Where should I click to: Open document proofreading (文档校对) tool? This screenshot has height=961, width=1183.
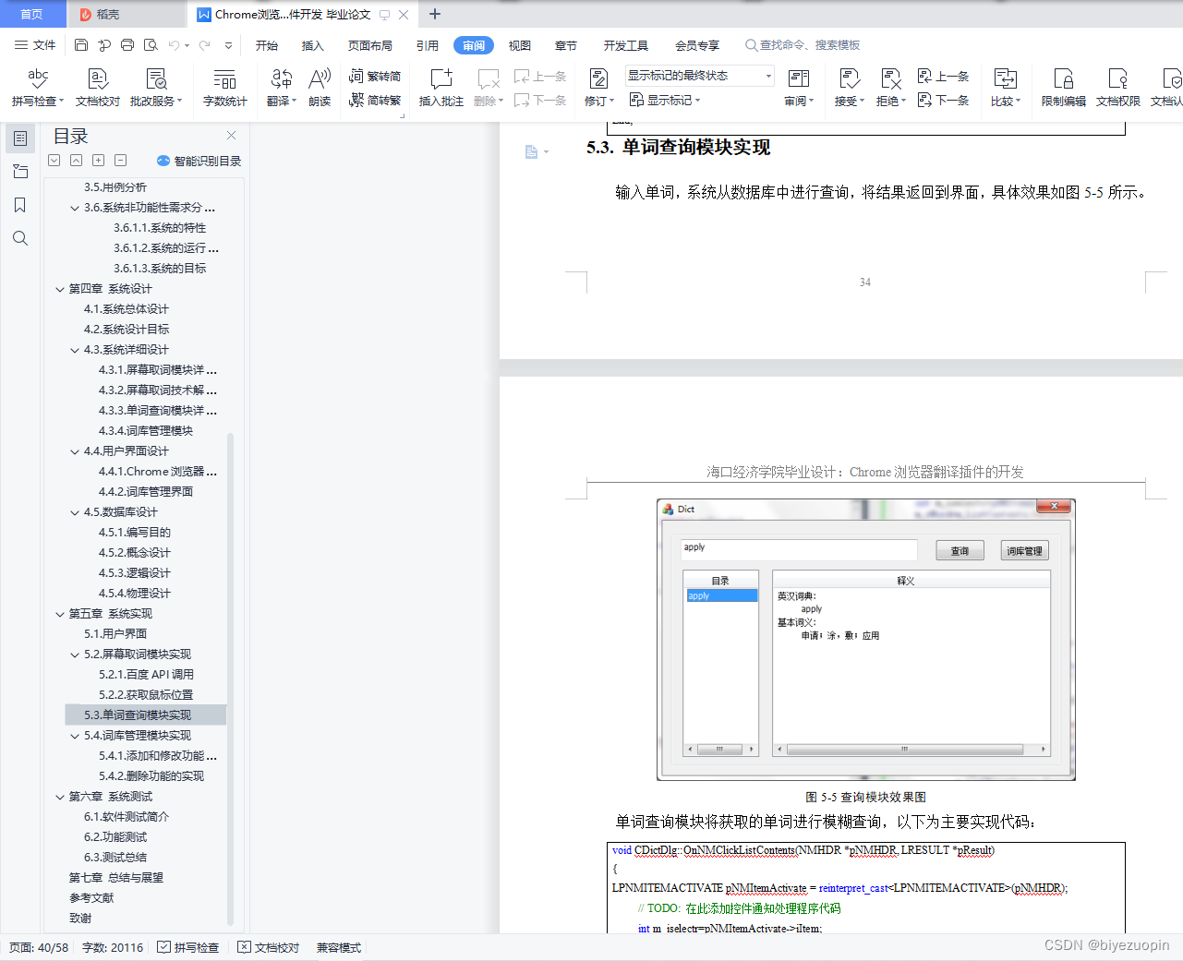coord(98,88)
